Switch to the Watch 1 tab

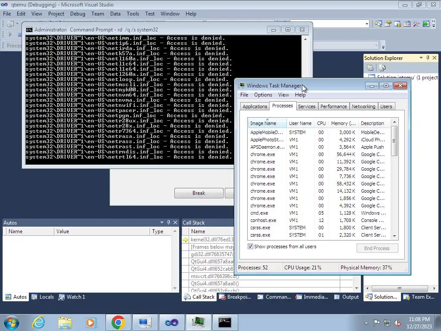(x=72, y=297)
